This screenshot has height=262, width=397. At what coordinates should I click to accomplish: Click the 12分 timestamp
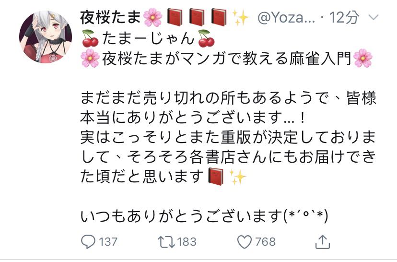coord(344,17)
